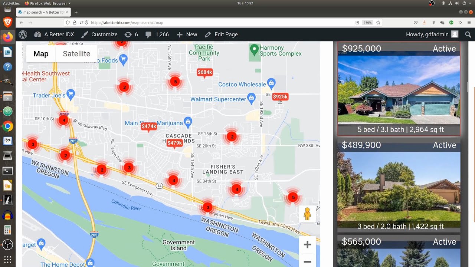475x267 pixels.
Task: Show applications grid in dock
Action: [7, 260]
